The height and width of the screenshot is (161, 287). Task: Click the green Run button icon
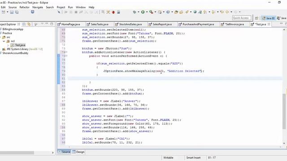pos(143,12)
